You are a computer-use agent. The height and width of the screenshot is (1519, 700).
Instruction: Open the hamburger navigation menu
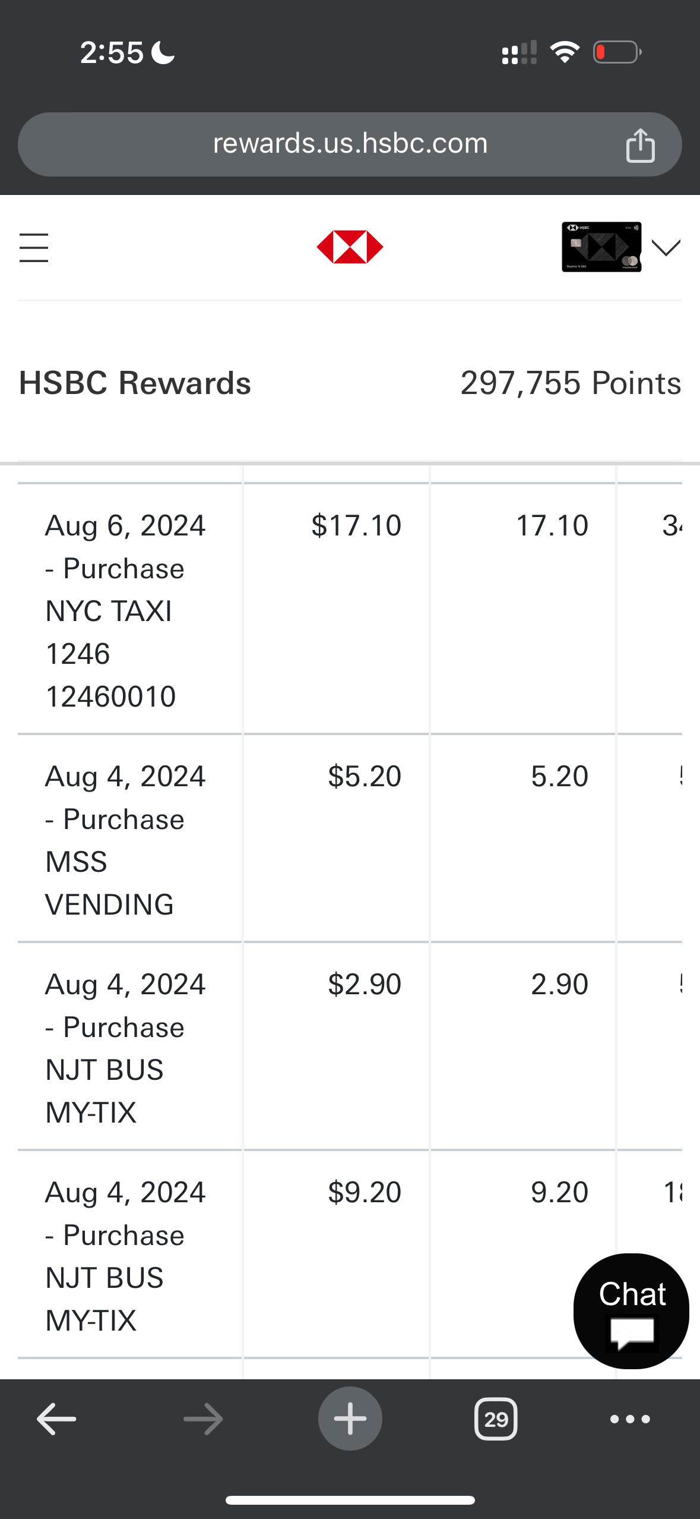pyautogui.click(x=34, y=247)
